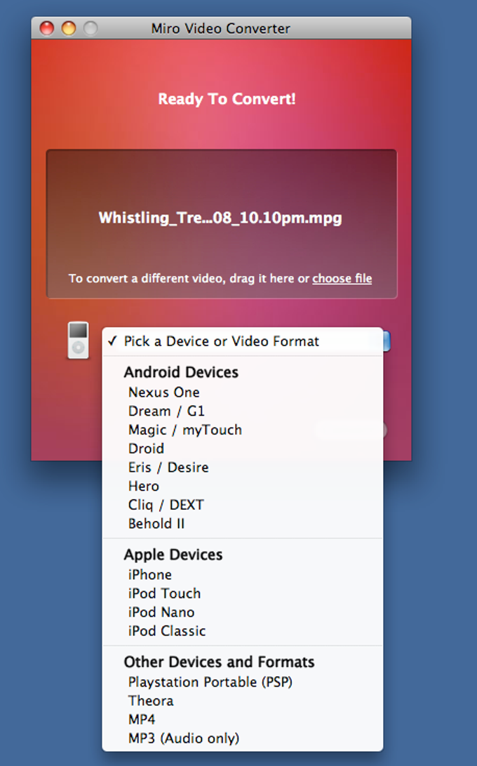The image size is (477, 766).
Task: Click the choose file link
Action: [342, 279]
